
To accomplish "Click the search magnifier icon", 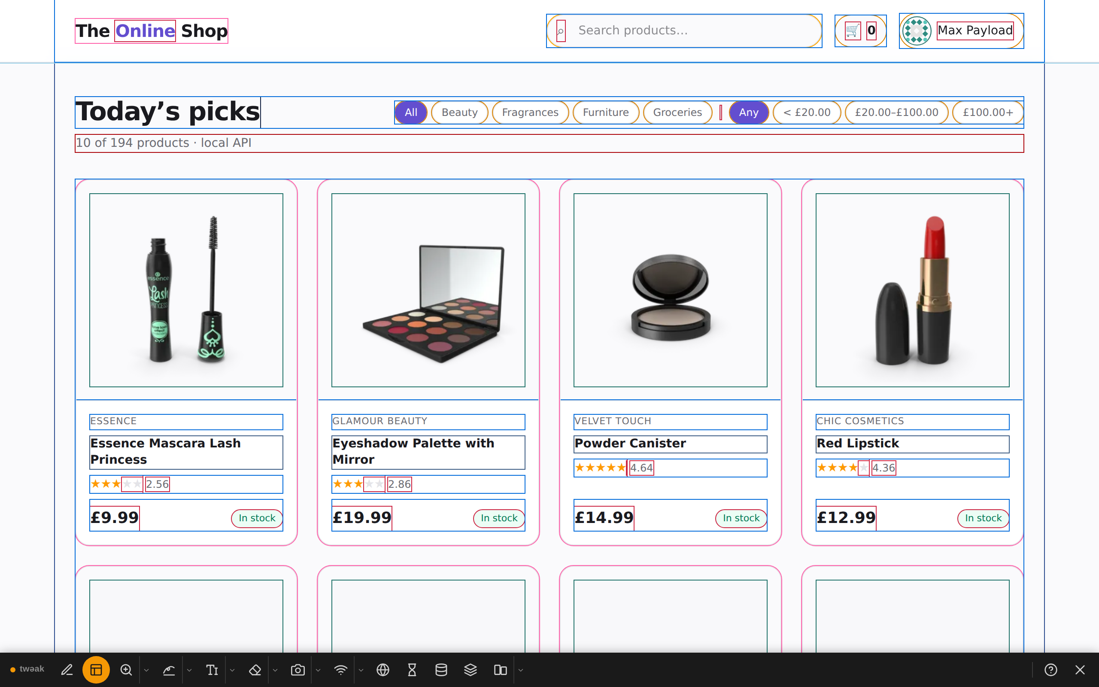I will tap(561, 31).
